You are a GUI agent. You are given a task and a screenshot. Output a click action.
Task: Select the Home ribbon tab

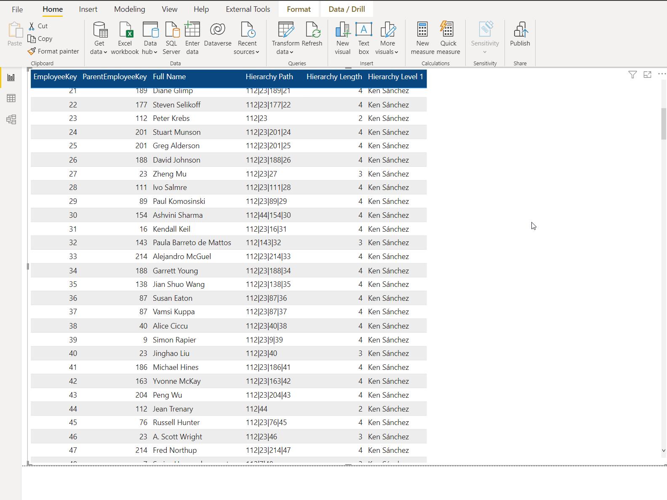coord(53,9)
